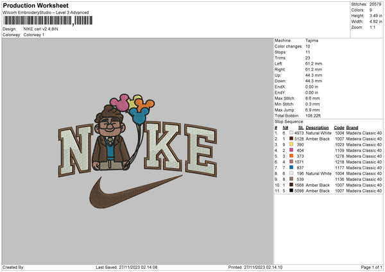The height and width of the screenshot is (272, 385).
Task: Click the dark brown swatch beside 1568
Action: 291,185
